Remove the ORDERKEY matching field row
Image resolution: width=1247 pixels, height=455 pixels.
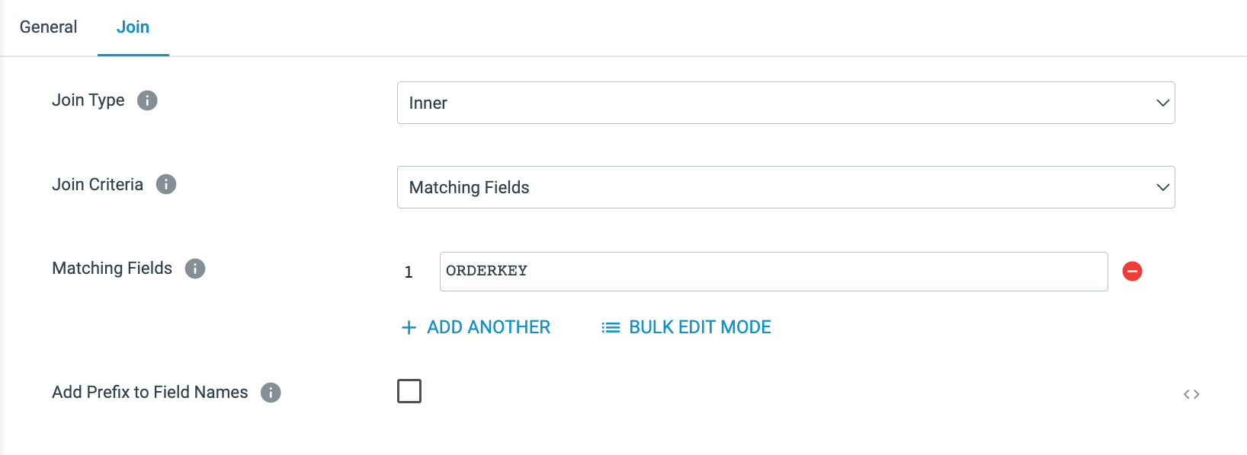[1132, 271]
